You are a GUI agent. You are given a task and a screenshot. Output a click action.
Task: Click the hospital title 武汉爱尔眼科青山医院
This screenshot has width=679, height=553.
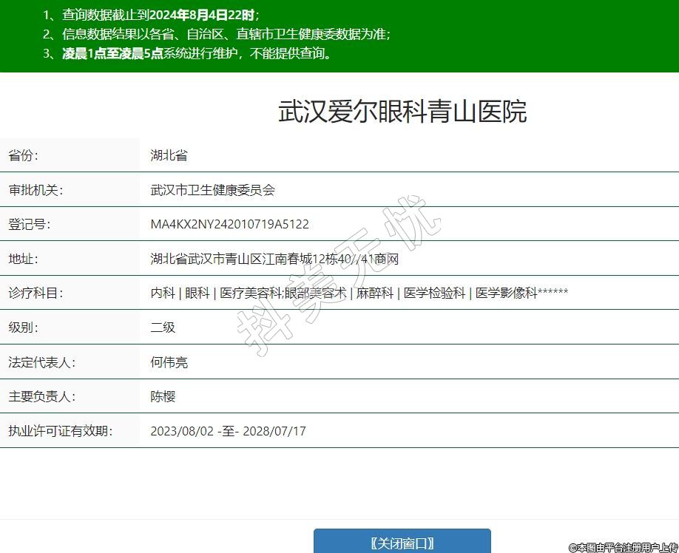pyautogui.click(x=402, y=112)
